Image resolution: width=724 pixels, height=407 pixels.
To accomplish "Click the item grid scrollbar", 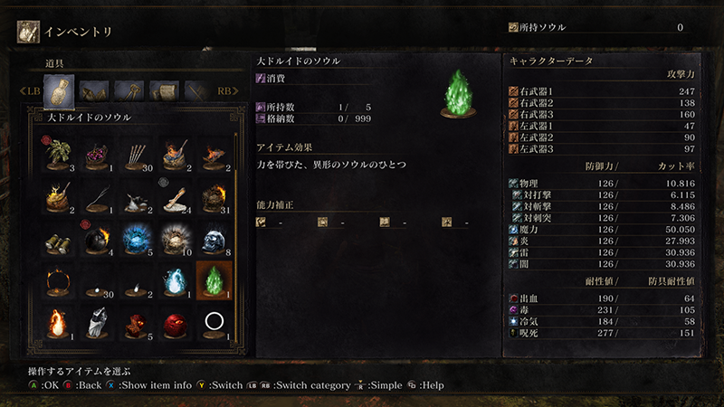I will 236,238.
